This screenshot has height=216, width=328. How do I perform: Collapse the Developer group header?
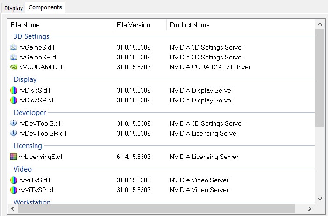[30, 113]
